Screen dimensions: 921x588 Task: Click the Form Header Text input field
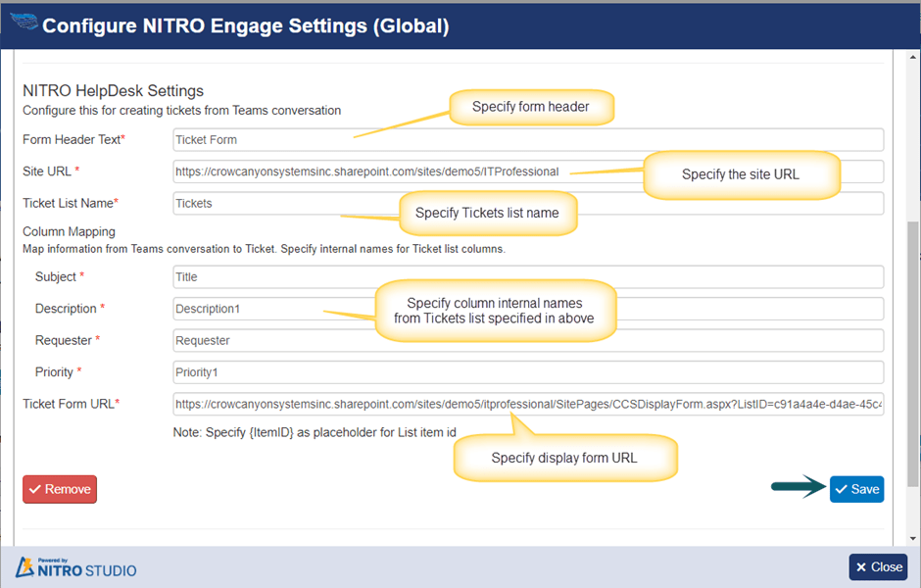click(528, 140)
